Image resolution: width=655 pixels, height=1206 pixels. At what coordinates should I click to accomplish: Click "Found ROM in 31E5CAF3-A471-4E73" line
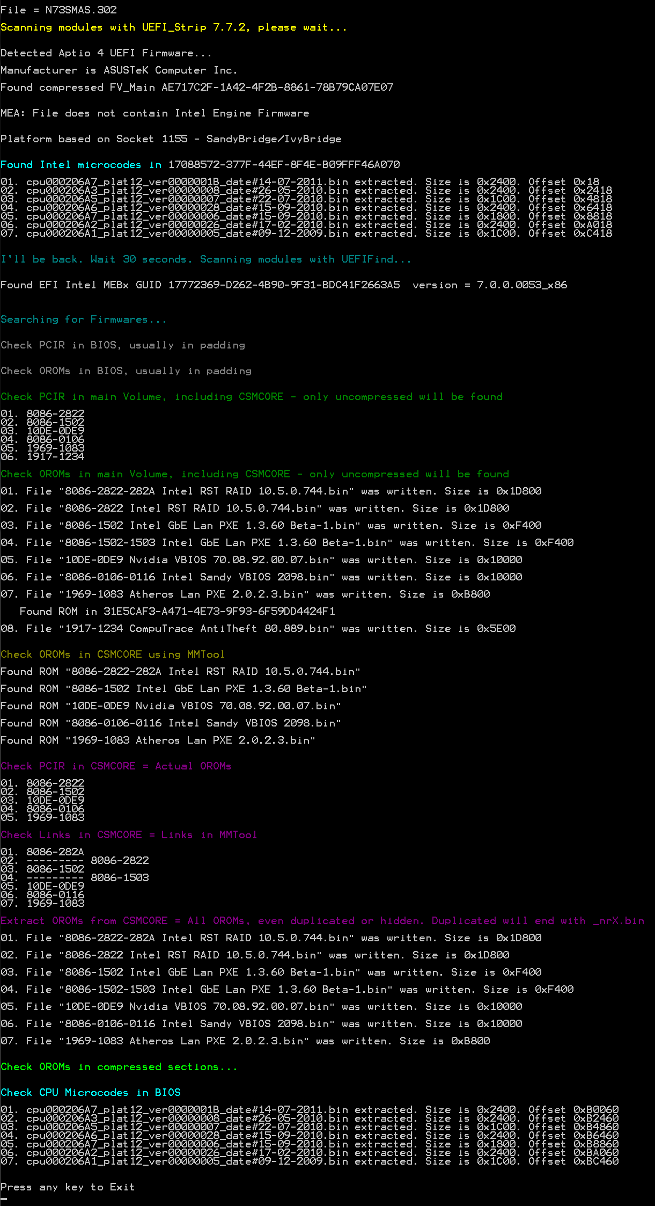(x=178, y=612)
